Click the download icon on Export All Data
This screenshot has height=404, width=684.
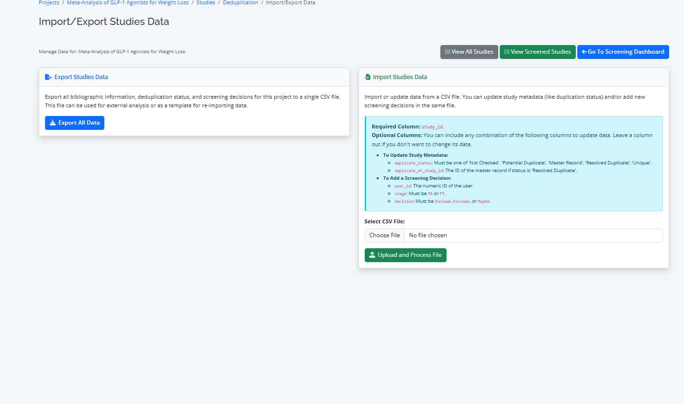(53, 123)
